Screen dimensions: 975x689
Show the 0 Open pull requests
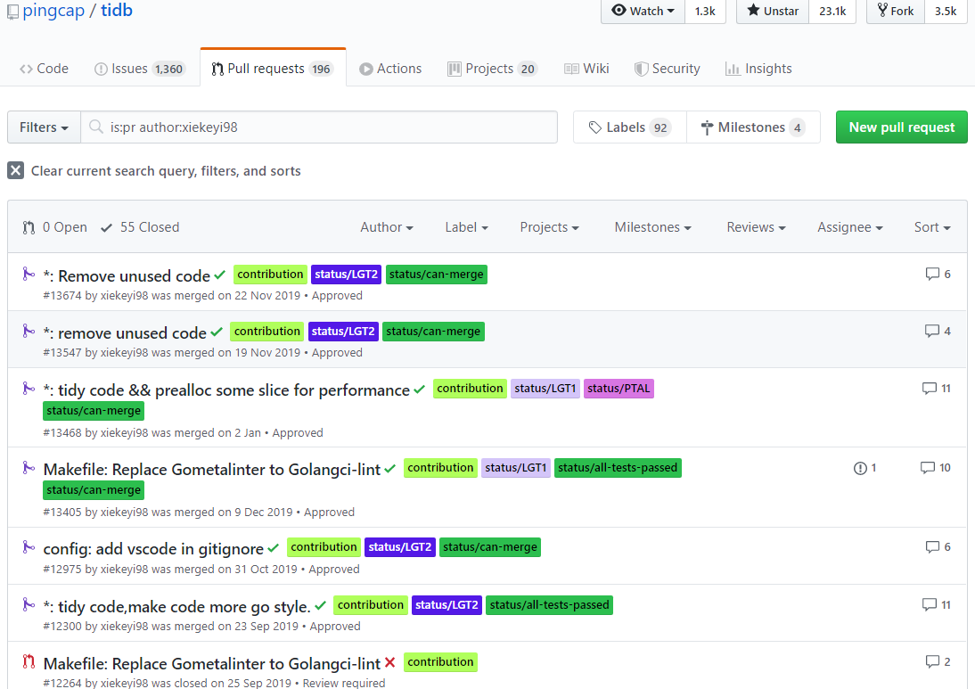(x=55, y=227)
